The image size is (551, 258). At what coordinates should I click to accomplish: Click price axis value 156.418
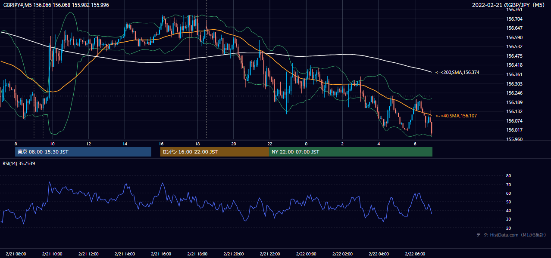tap(514, 65)
